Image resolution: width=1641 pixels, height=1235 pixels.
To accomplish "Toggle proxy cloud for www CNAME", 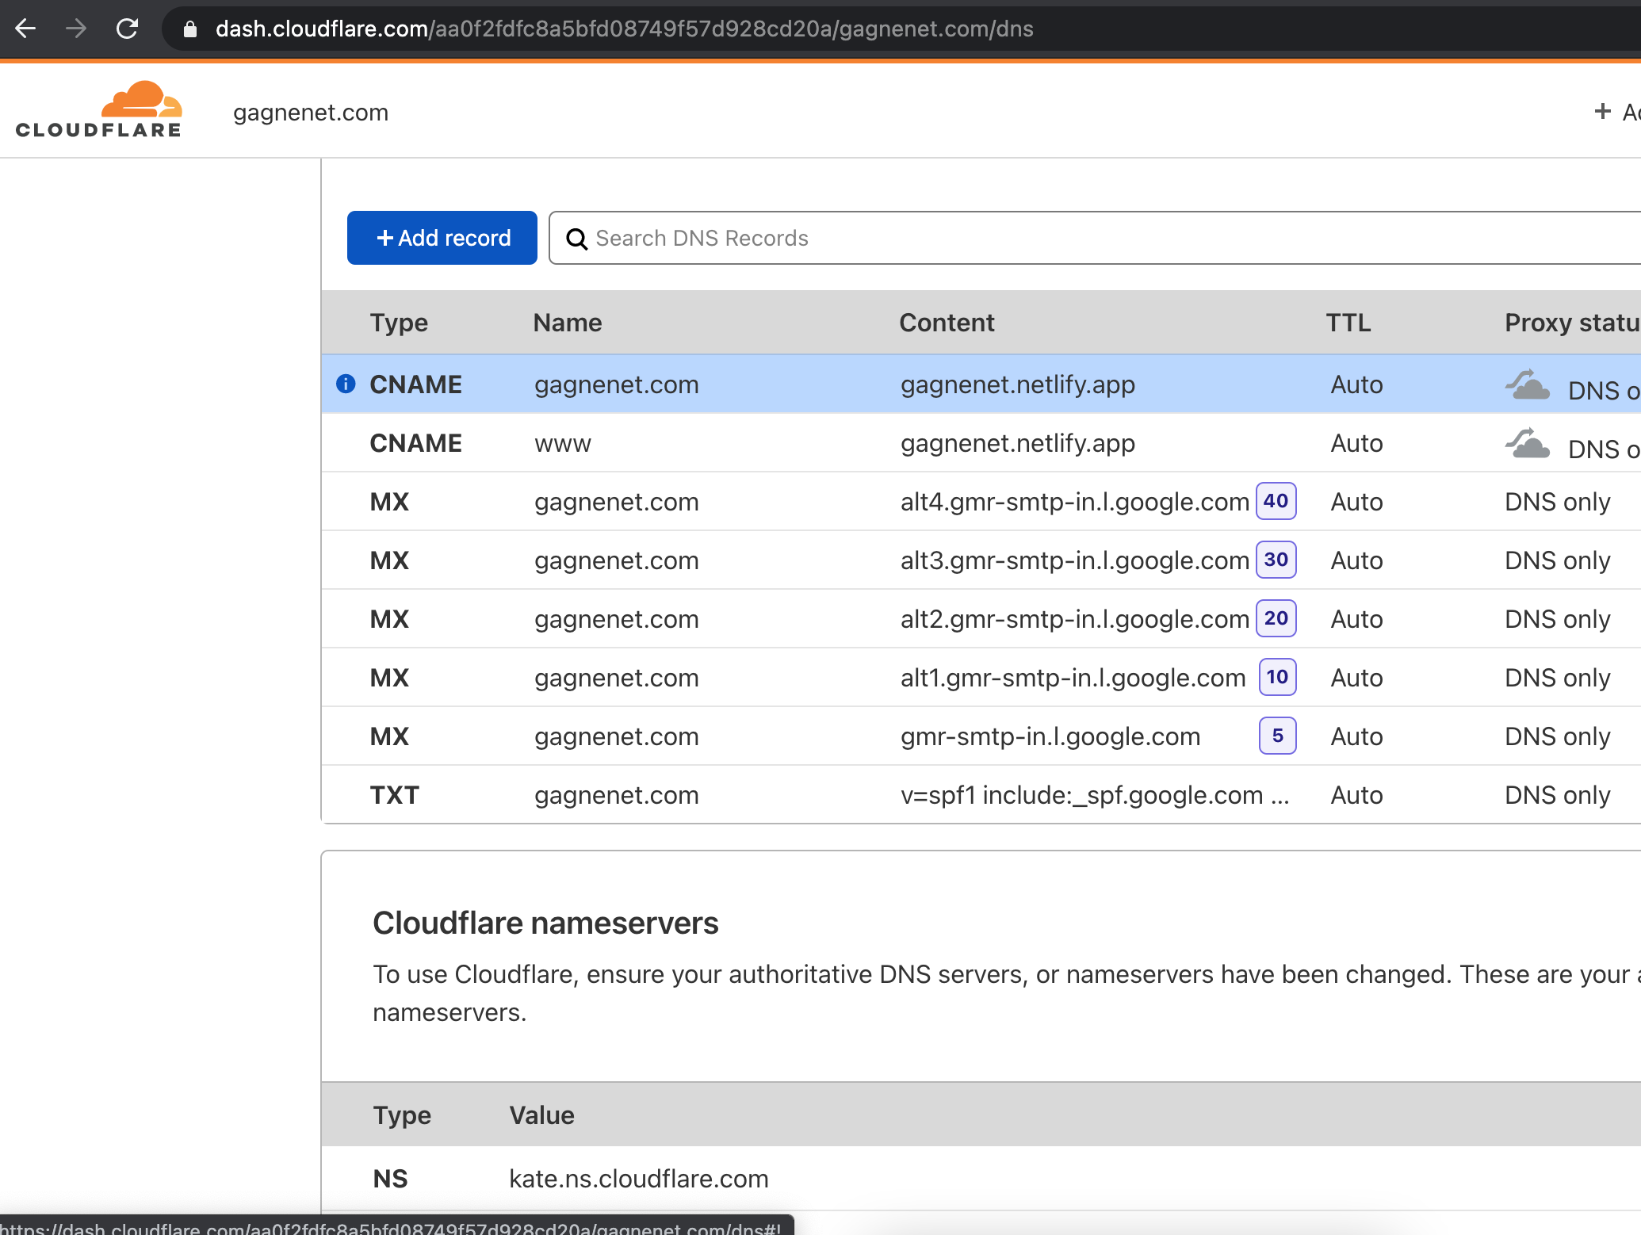I will click(1528, 443).
